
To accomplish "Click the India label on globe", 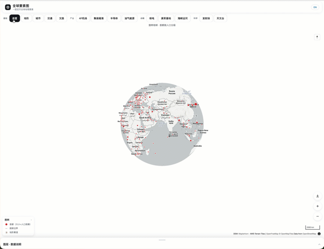I will (171, 122).
